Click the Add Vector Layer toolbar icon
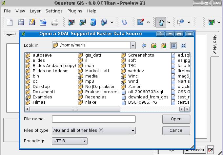Viewport: 223px width, 155px height. 71,22
